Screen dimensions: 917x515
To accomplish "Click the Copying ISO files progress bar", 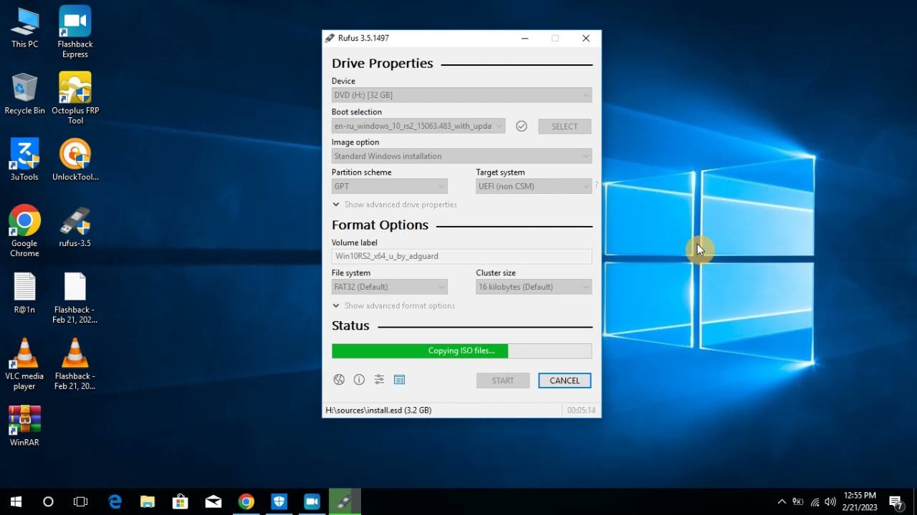I will [x=462, y=350].
